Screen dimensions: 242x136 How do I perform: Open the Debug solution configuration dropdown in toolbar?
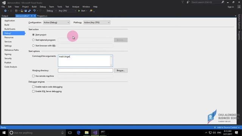[51, 11]
